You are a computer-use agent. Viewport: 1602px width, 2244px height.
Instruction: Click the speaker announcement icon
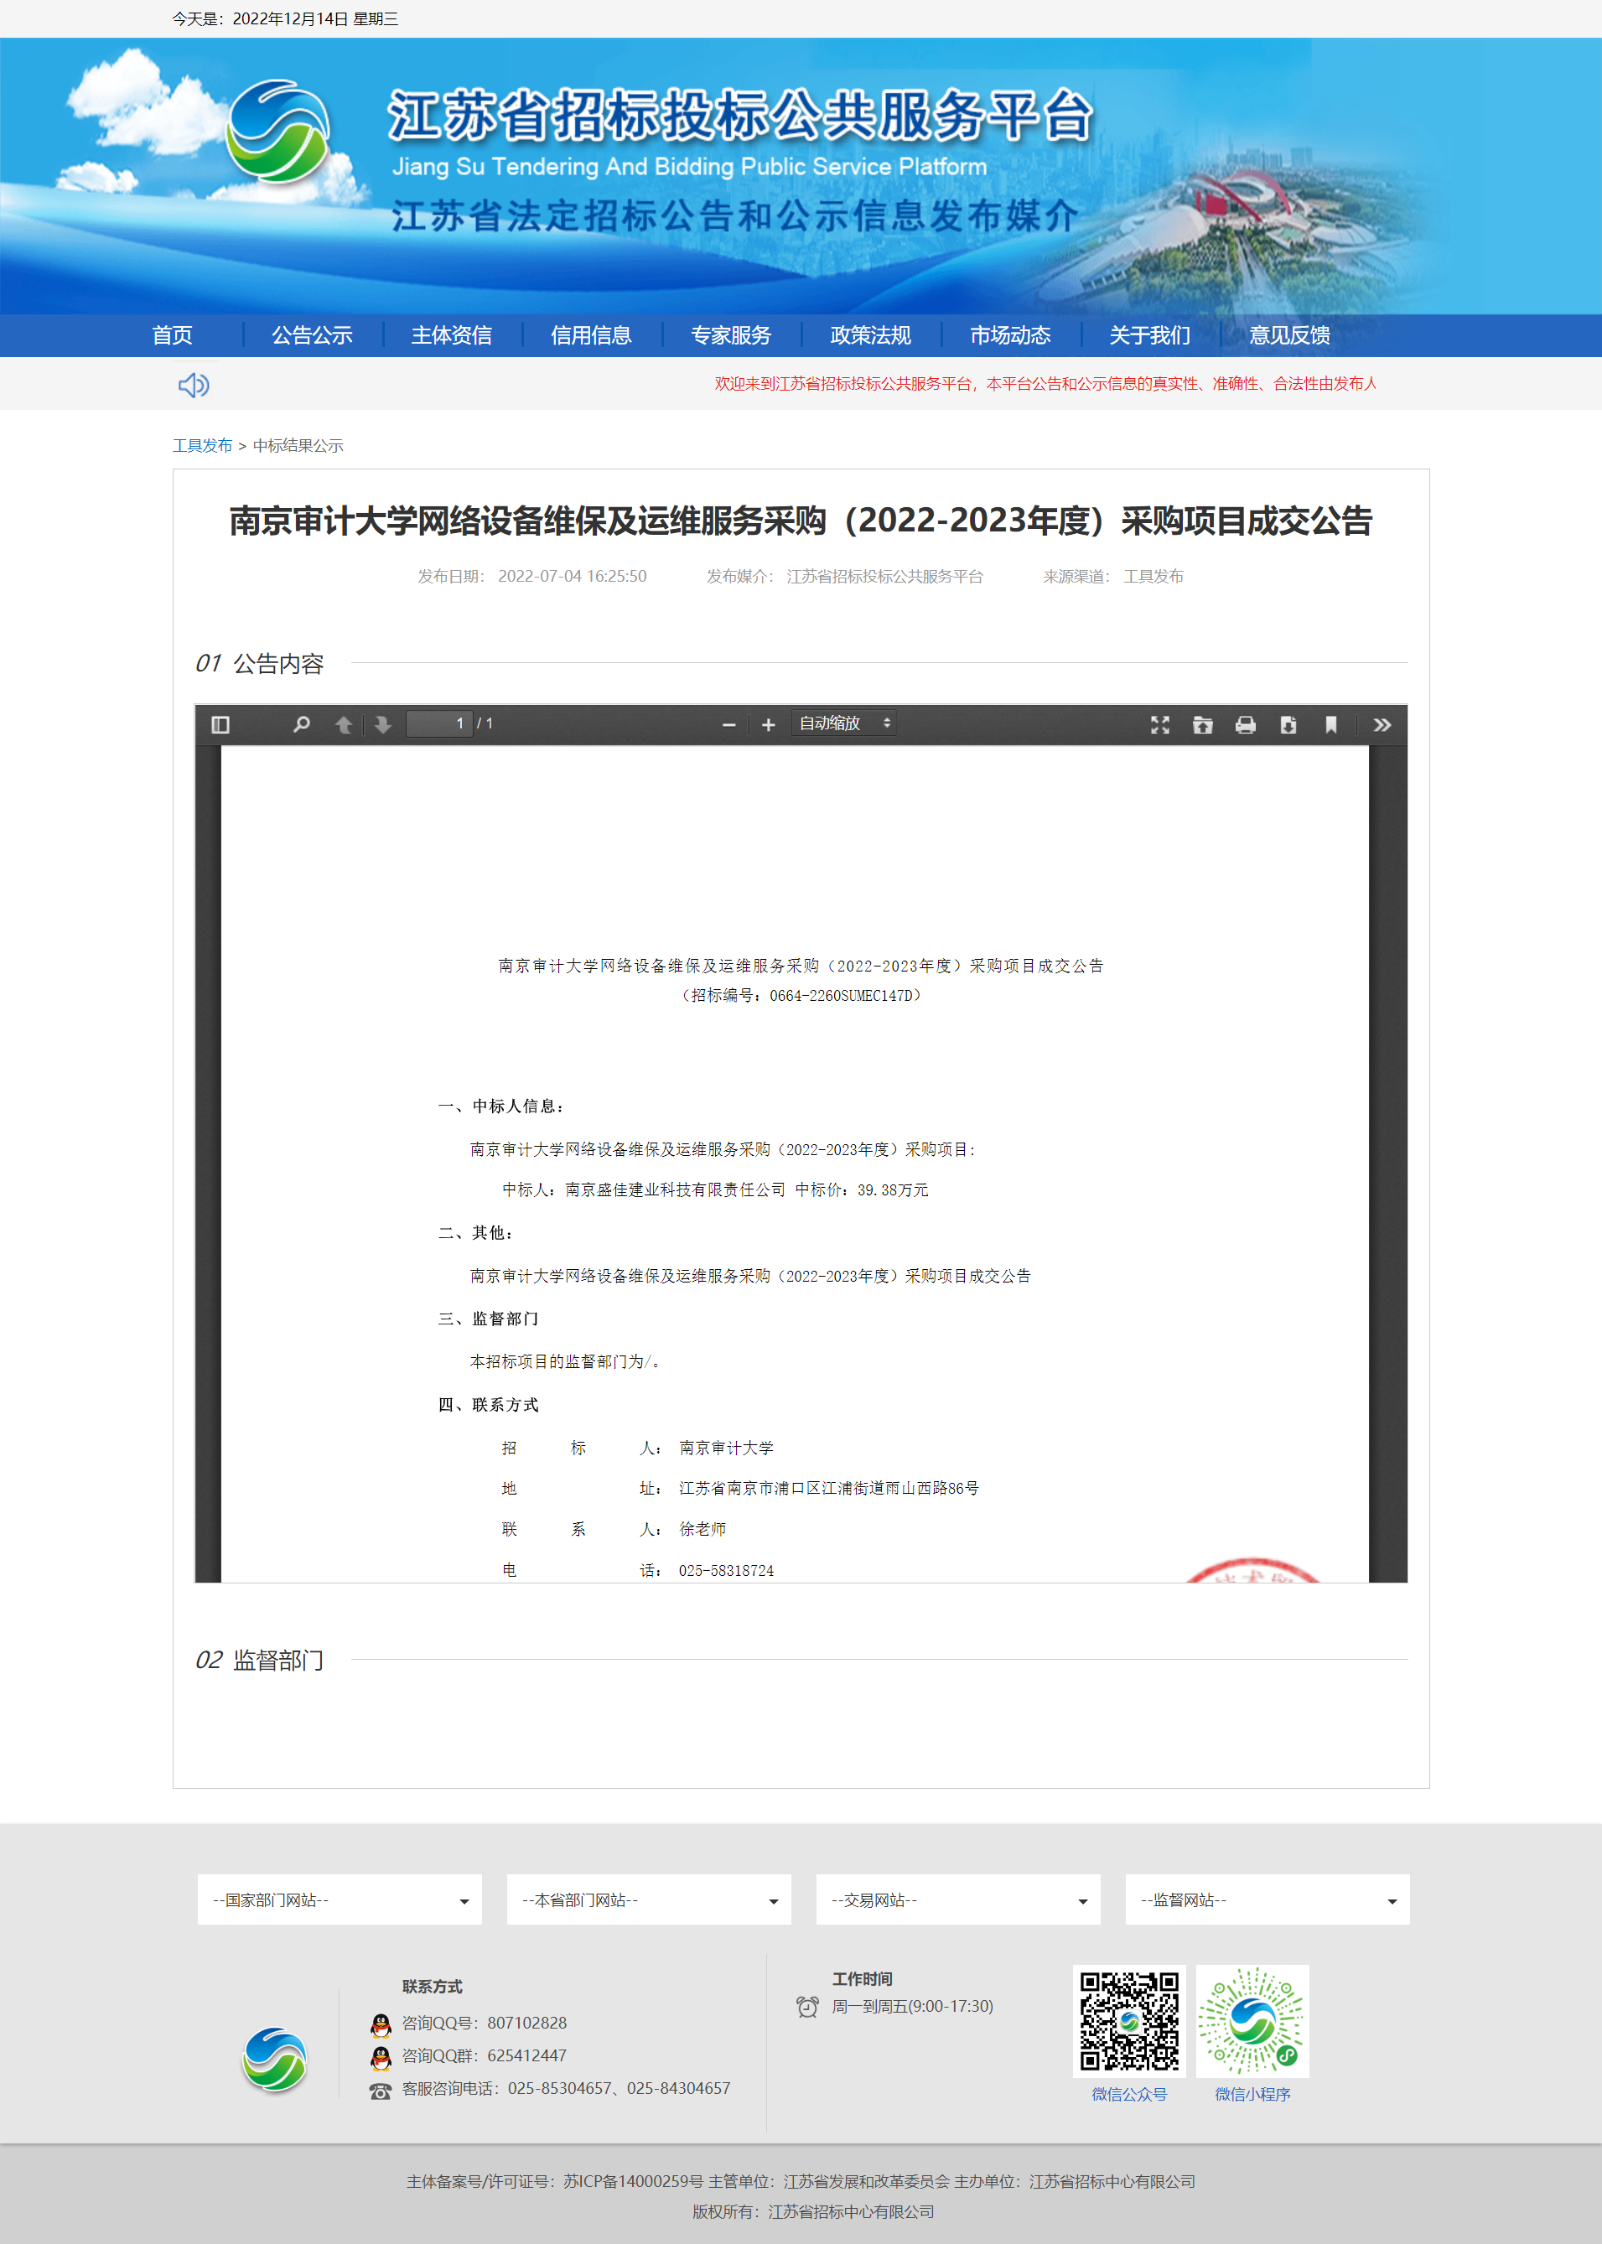click(x=194, y=385)
